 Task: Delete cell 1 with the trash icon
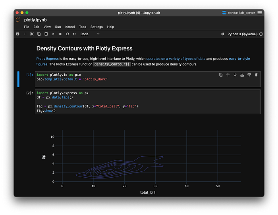click(x=256, y=75)
